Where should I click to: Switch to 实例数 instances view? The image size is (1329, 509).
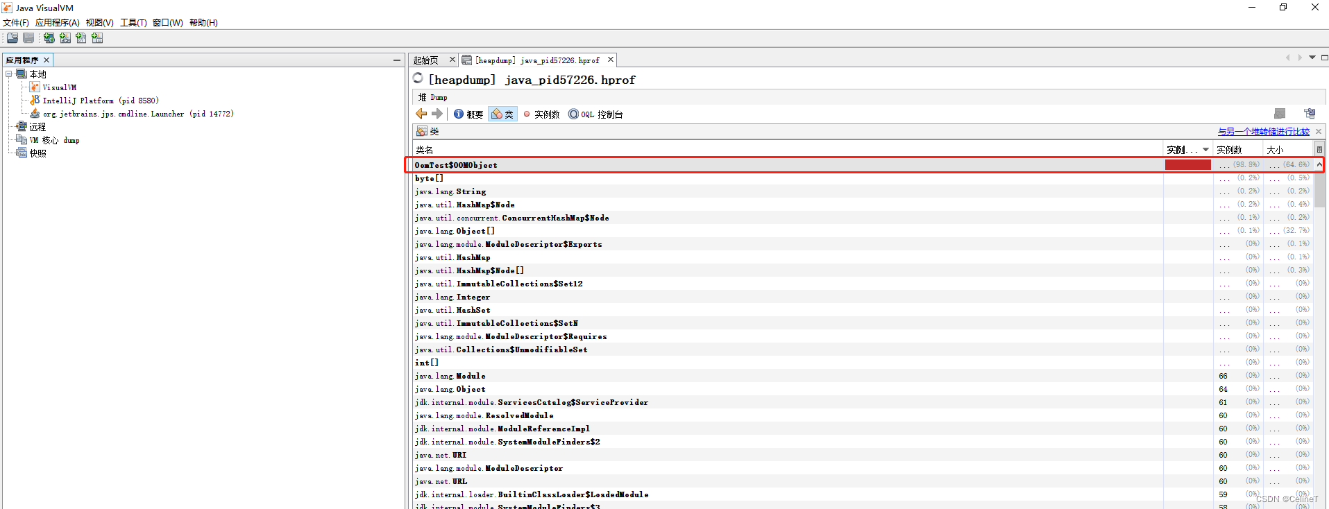(x=541, y=114)
